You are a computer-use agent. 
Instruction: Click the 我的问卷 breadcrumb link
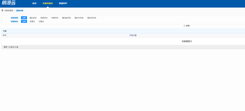(20, 11)
